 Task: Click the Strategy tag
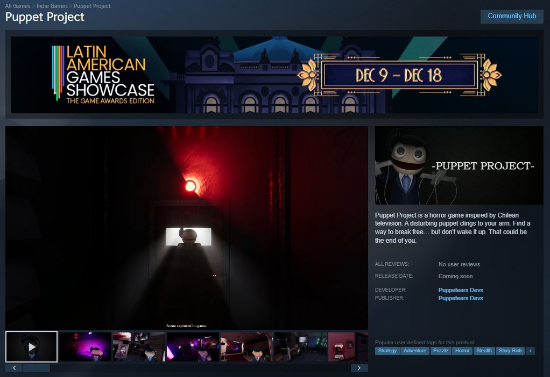click(x=387, y=351)
